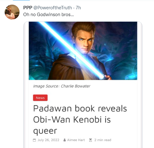Select the tweet text 'Oh no Godwinson bros...'
The width and height of the screenshot is (154, 148).
click(48, 15)
